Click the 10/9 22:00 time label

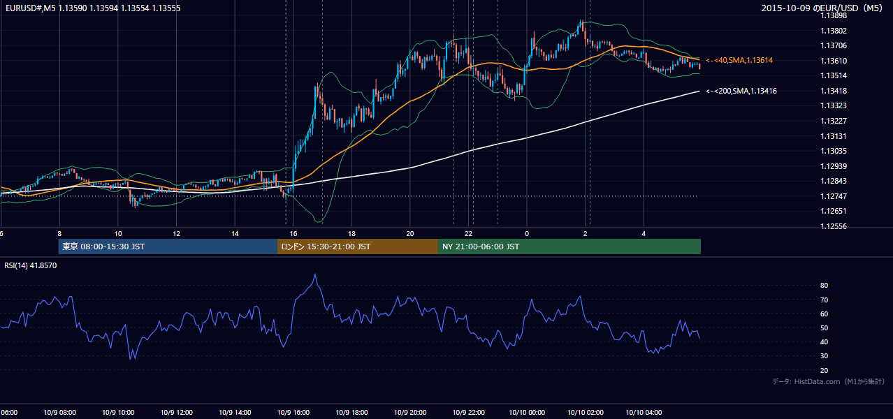pyautogui.click(x=469, y=413)
